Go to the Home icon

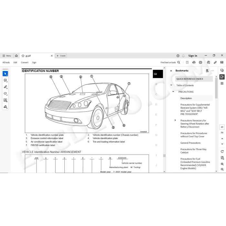[16, 56]
